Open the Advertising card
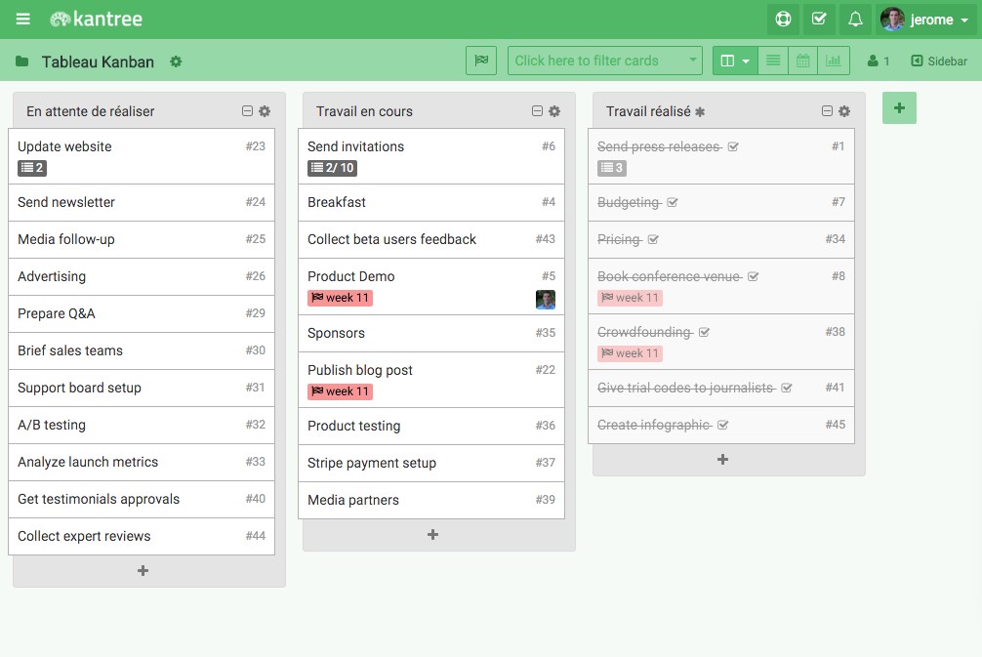 pos(142,276)
